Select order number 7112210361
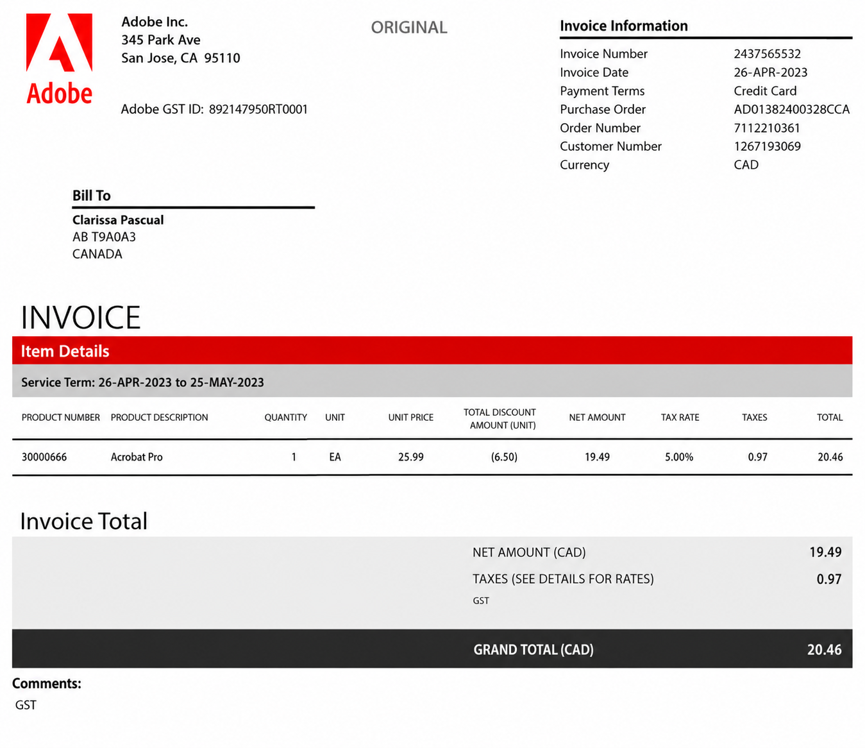 point(767,128)
